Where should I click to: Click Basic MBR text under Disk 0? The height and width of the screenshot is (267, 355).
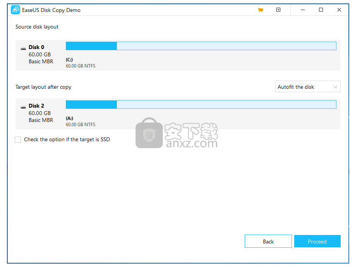click(41, 62)
